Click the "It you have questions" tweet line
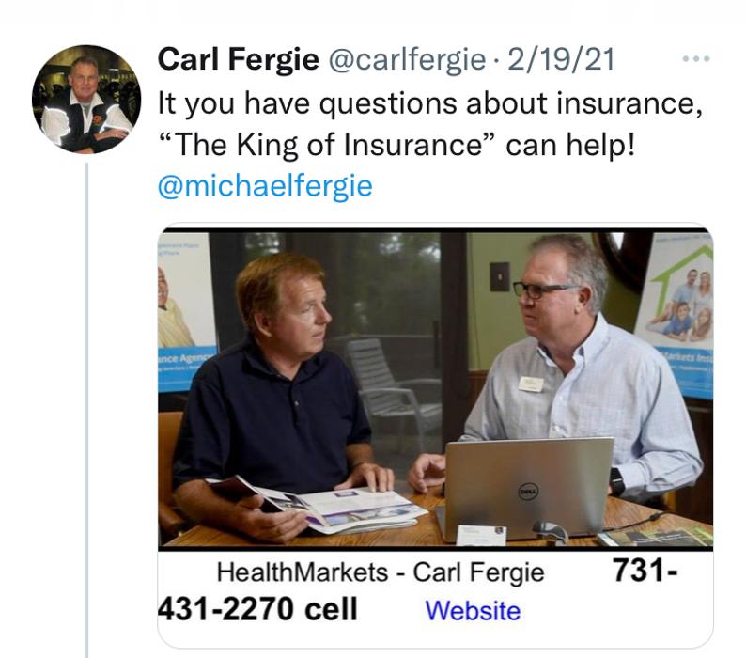Image resolution: width=746 pixels, height=658 pixels. (x=429, y=103)
